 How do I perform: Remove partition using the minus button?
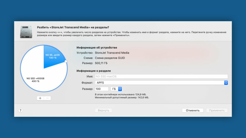(47, 98)
